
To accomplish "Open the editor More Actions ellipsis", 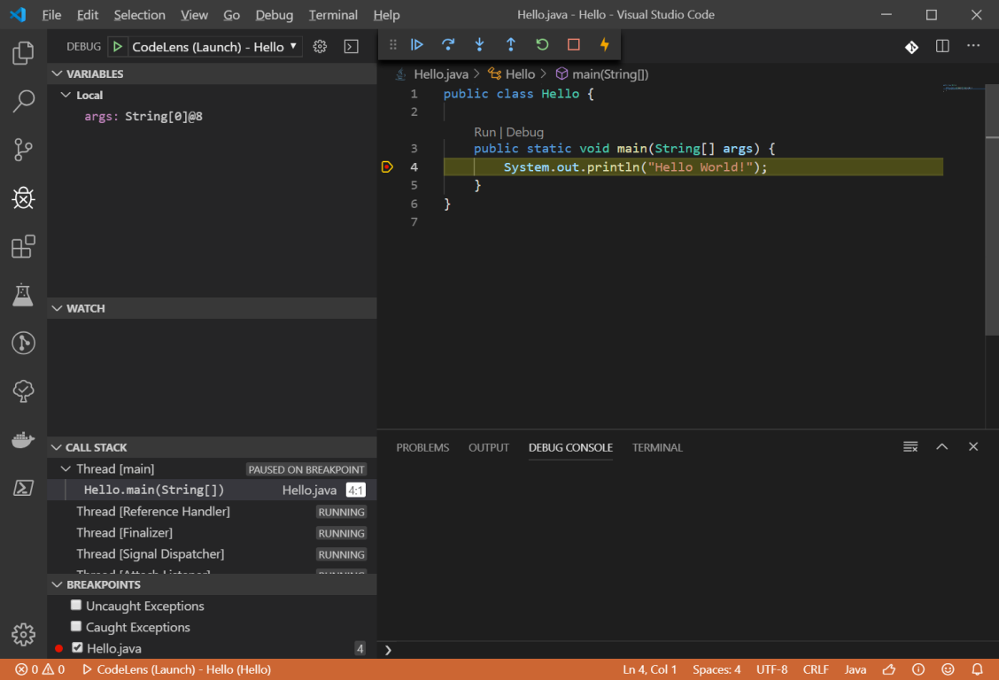I will 973,45.
